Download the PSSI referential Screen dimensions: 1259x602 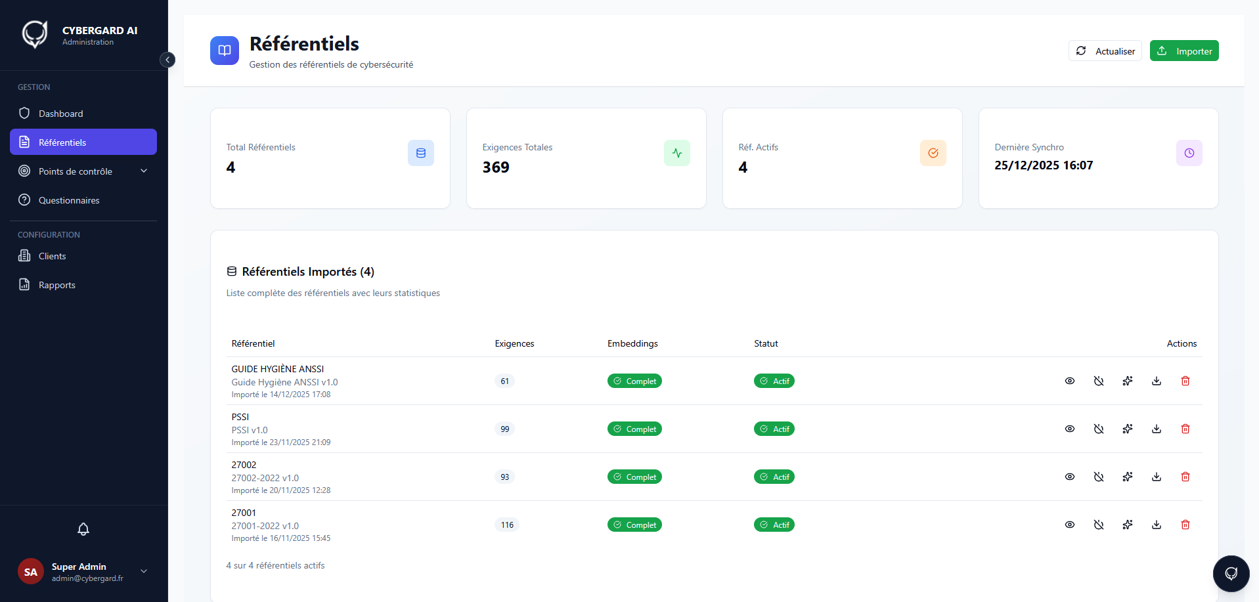pos(1157,429)
